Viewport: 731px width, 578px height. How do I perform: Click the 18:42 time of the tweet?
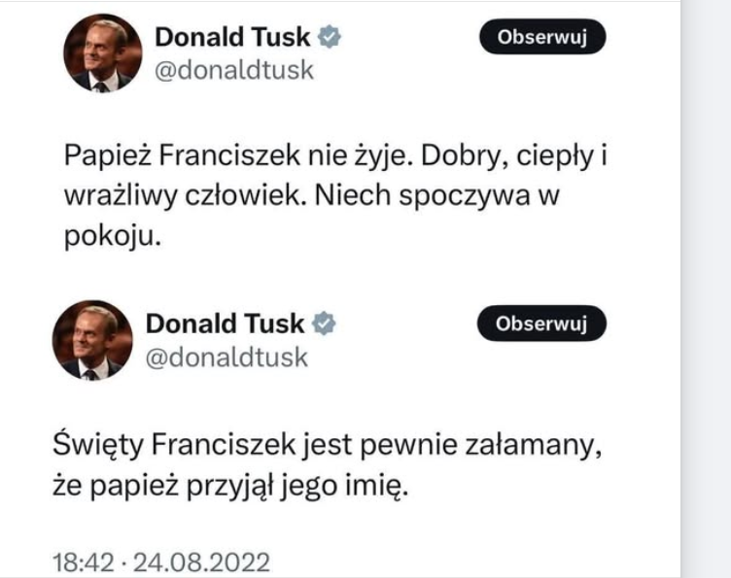point(81,562)
